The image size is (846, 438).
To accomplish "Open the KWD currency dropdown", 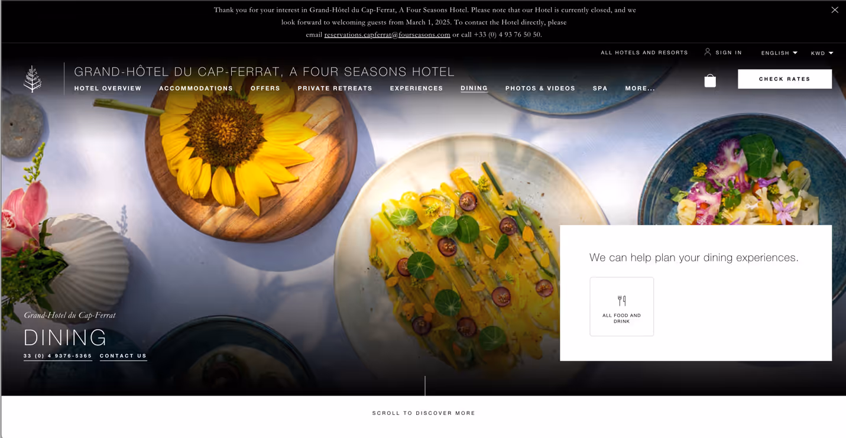I will [x=822, y=53].
